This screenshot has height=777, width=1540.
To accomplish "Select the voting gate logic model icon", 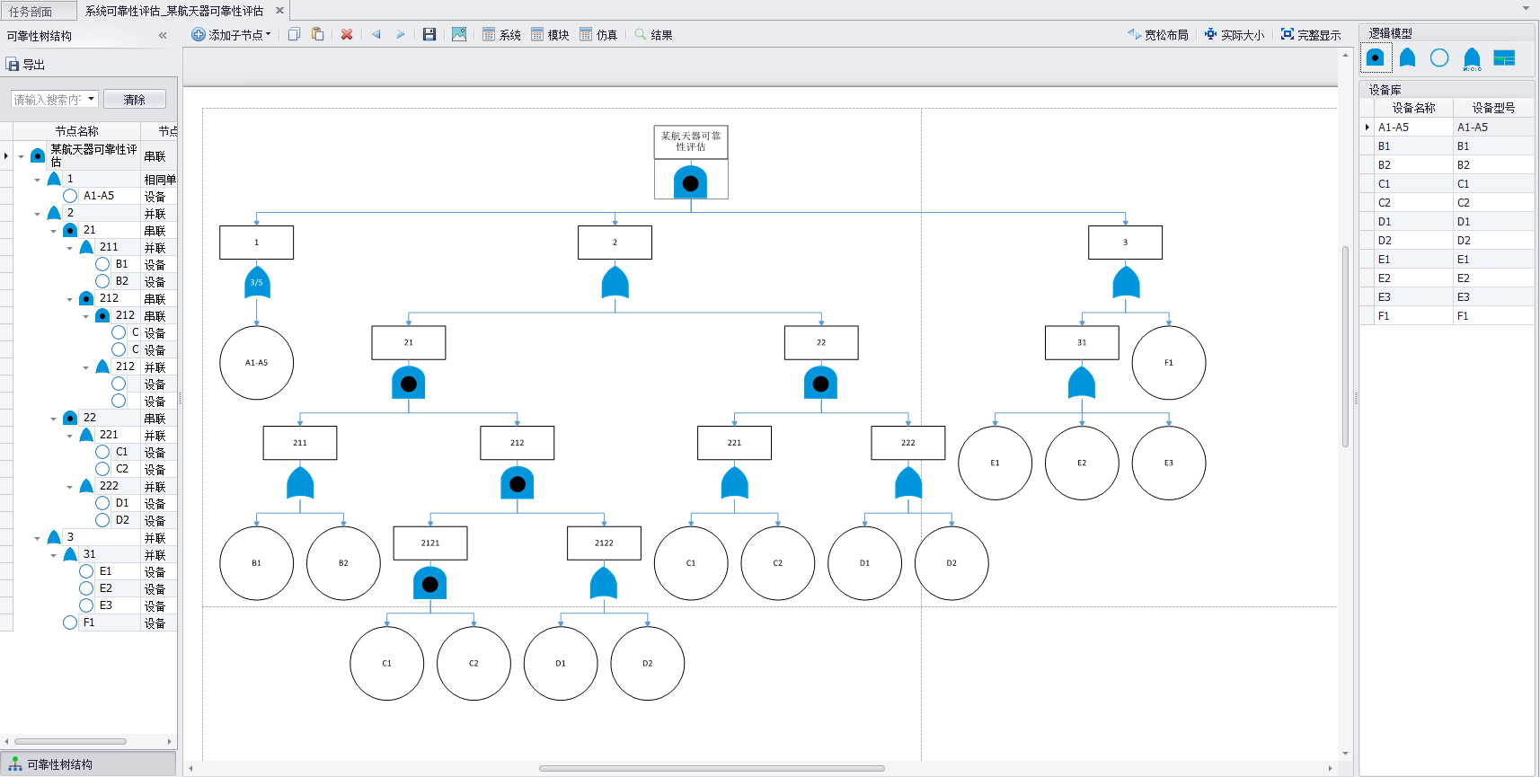I will click(1472, 58).
